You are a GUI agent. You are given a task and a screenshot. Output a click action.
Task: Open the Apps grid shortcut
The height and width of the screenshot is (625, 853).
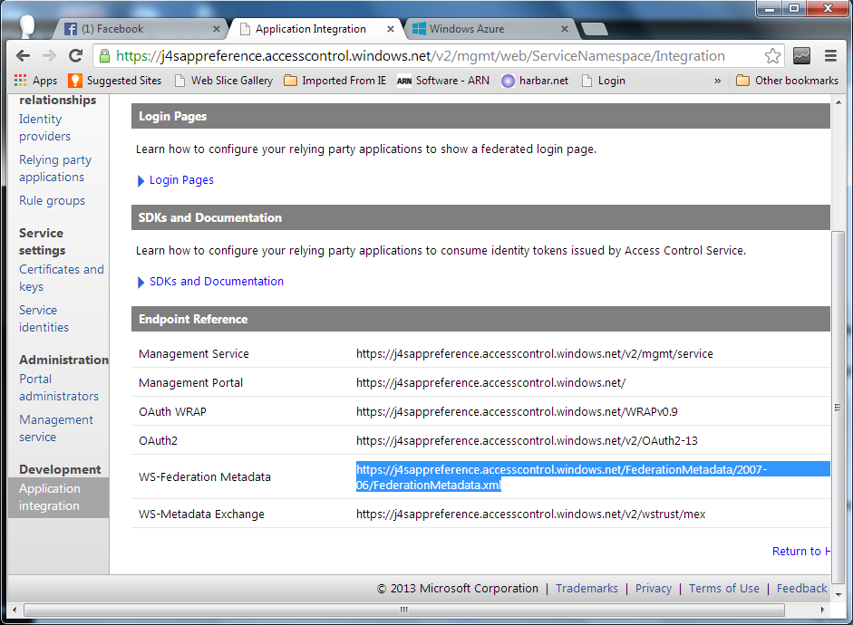pyautogui.click(x=36, y=81)
